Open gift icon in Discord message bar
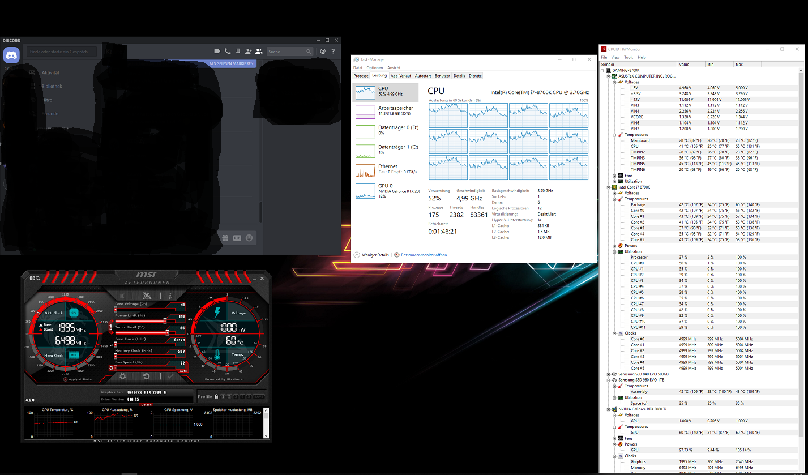The image size is (808, 475). pos(225,238)
